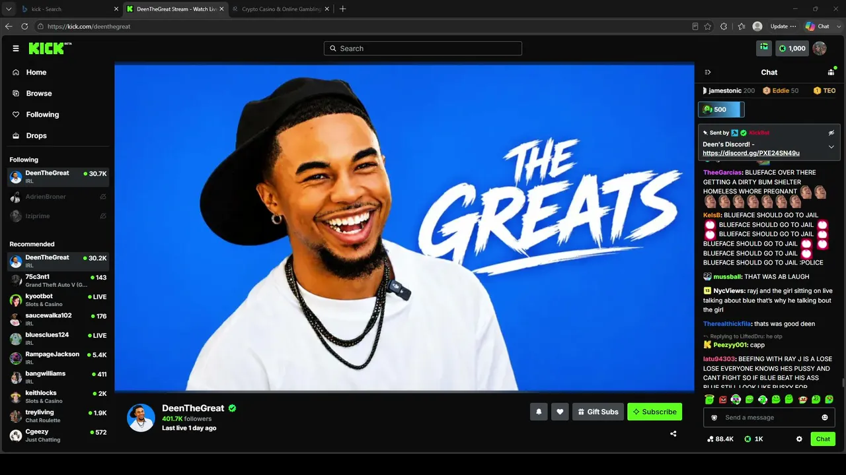The height and width of the screenshot is (475, 846).
Task: Click DeenTheGreat's channel avatar below the video
Action: pyautogui.click(x=141, y=418)
